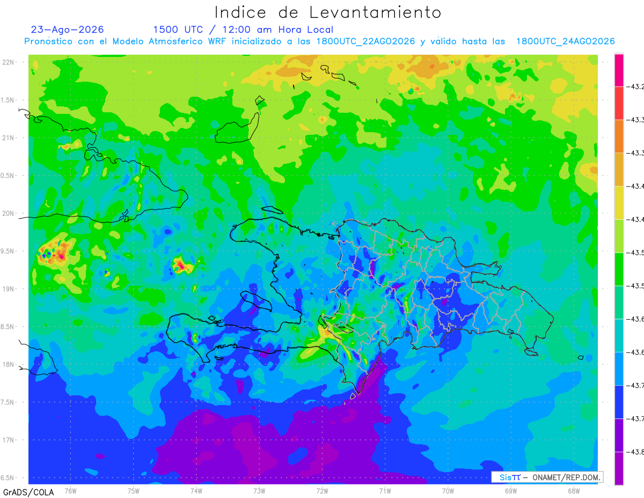644x498 pixels.
Task: Click the amber-gold swatch on the colorbar
Action: [619, 169]
